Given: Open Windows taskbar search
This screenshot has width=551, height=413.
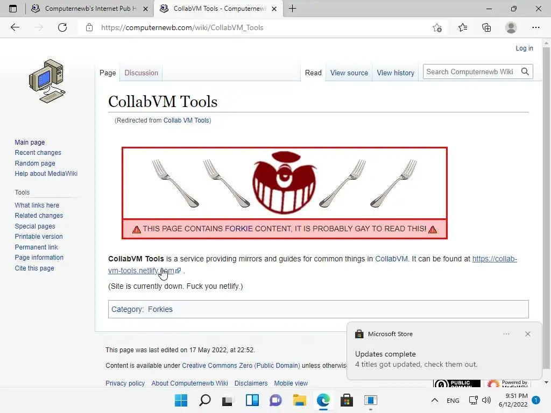Looking at the screenshot, I should [205, 400].
